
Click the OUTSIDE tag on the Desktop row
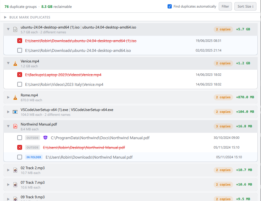point(32,147)
